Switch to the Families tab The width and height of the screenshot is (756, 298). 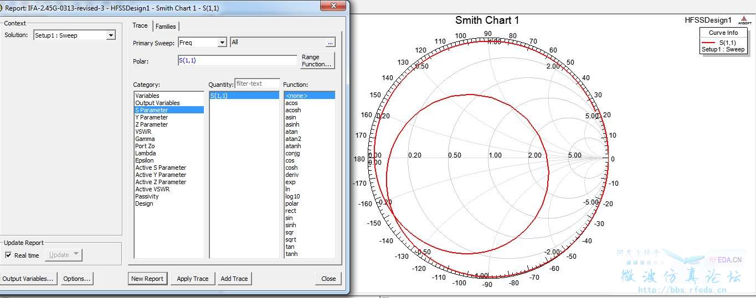point(166,26)
